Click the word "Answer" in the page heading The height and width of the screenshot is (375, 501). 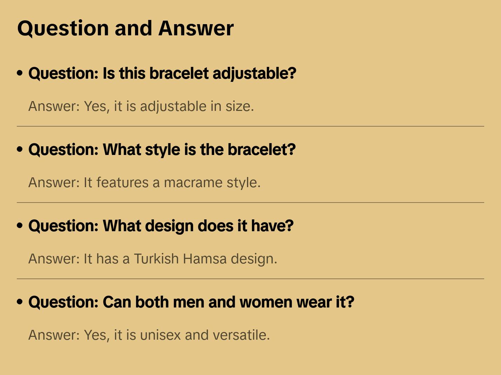coord(196,28)
